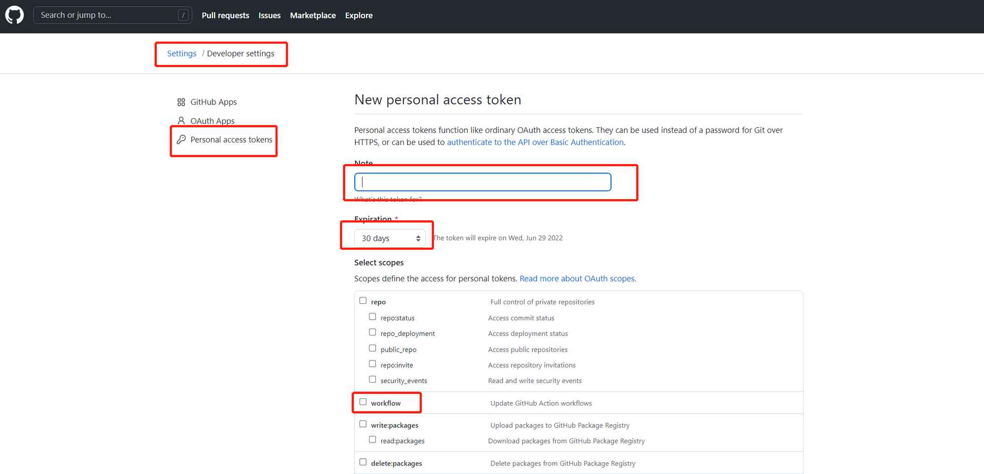Check the repo_deployment checkbox
The height and width of the screenshot is (474, 984).
click(372, 332)
